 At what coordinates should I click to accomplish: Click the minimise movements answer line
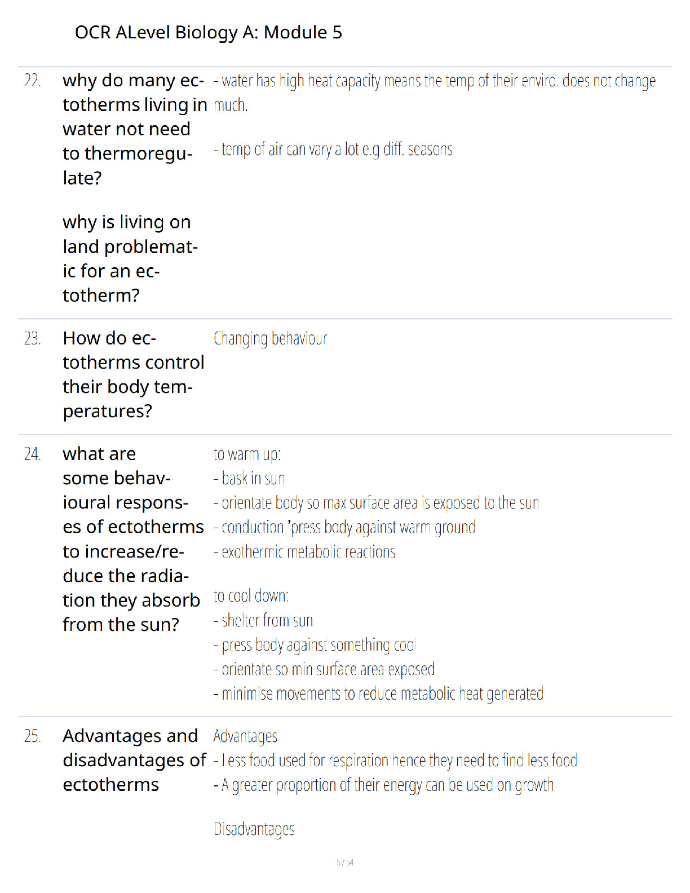[x=378, y=694]
